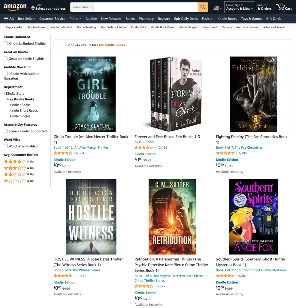Go to Best Sellers in navigation bar
Viewport: 296px width, 308px height.
(26, 19)
